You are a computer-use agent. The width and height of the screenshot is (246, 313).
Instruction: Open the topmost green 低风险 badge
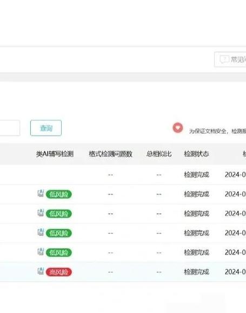[x=58, y=194]
